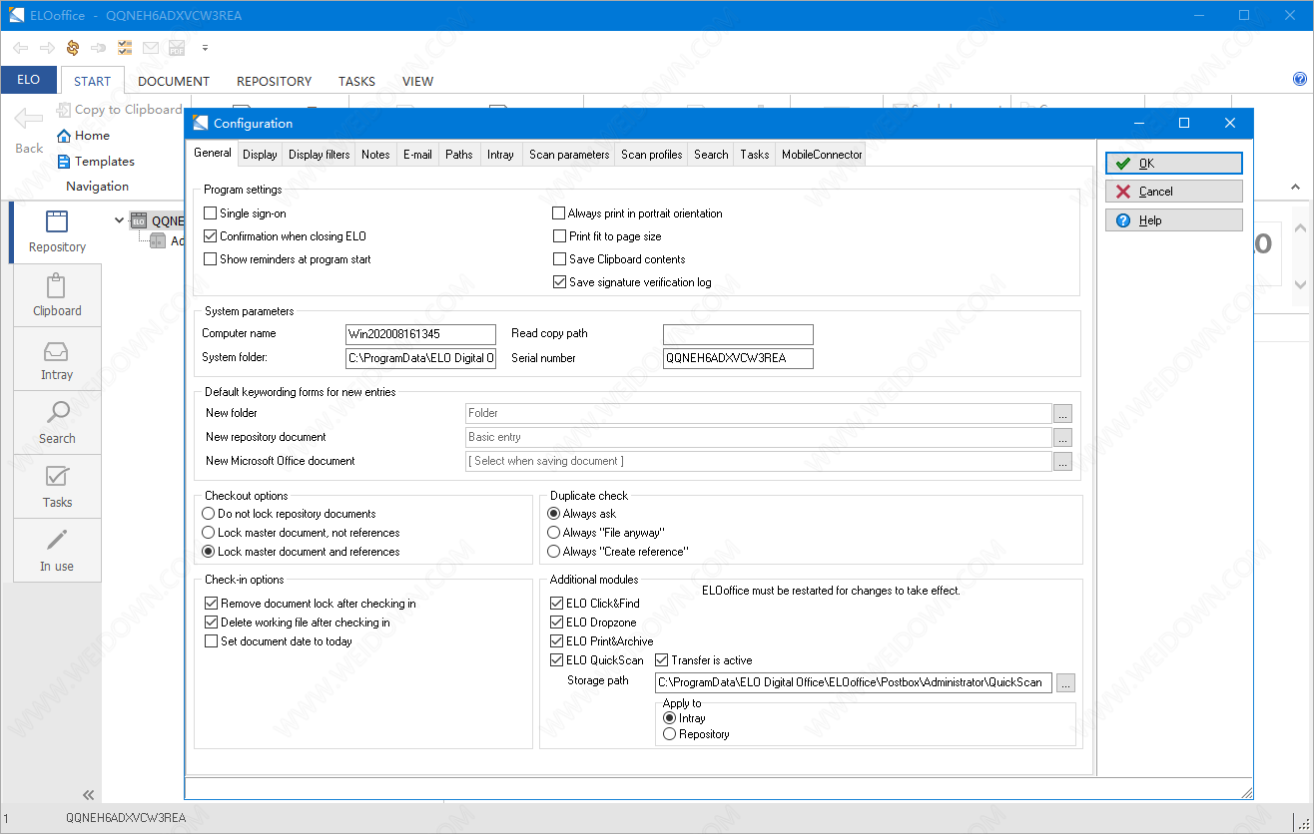Image resolution: width=1314 pixels, height=834 pixels.
Task: Uncheck Save signature verification log
Action: tap(559, 282)
